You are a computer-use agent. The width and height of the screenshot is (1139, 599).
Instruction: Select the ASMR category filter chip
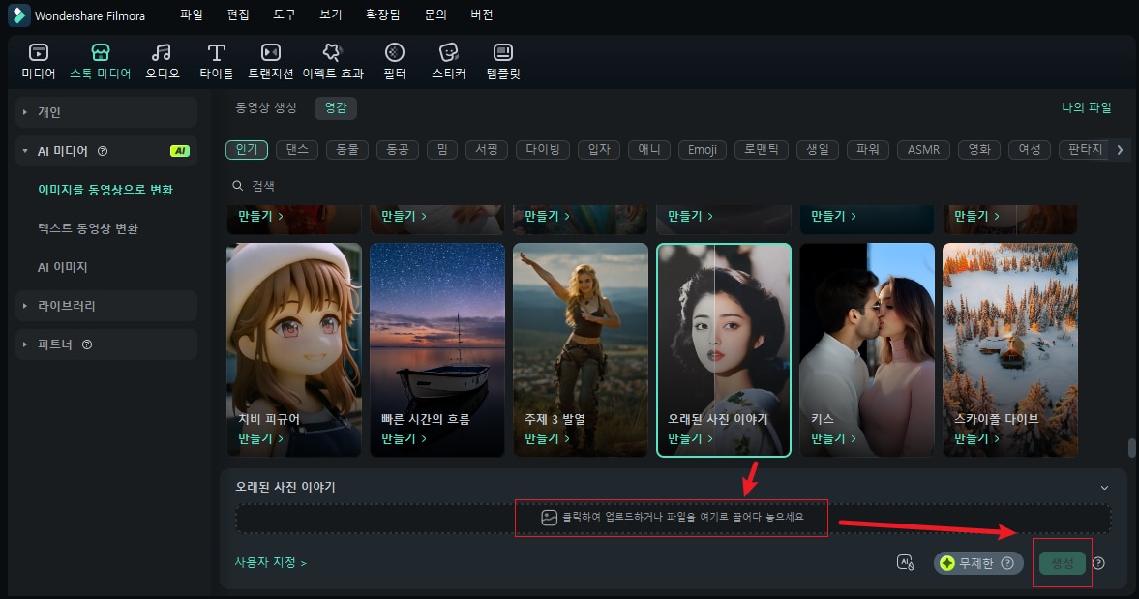tap(922, 149)
